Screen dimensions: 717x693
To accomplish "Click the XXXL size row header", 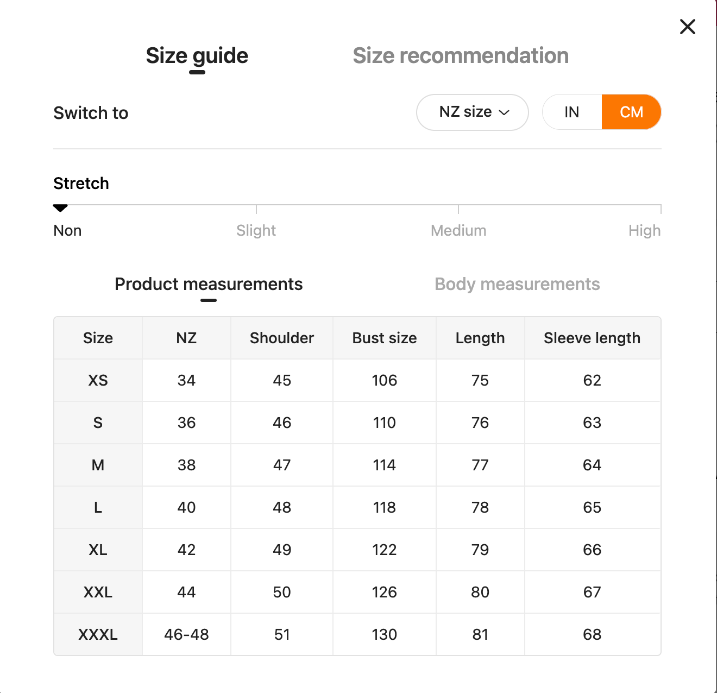I will 98,634.
